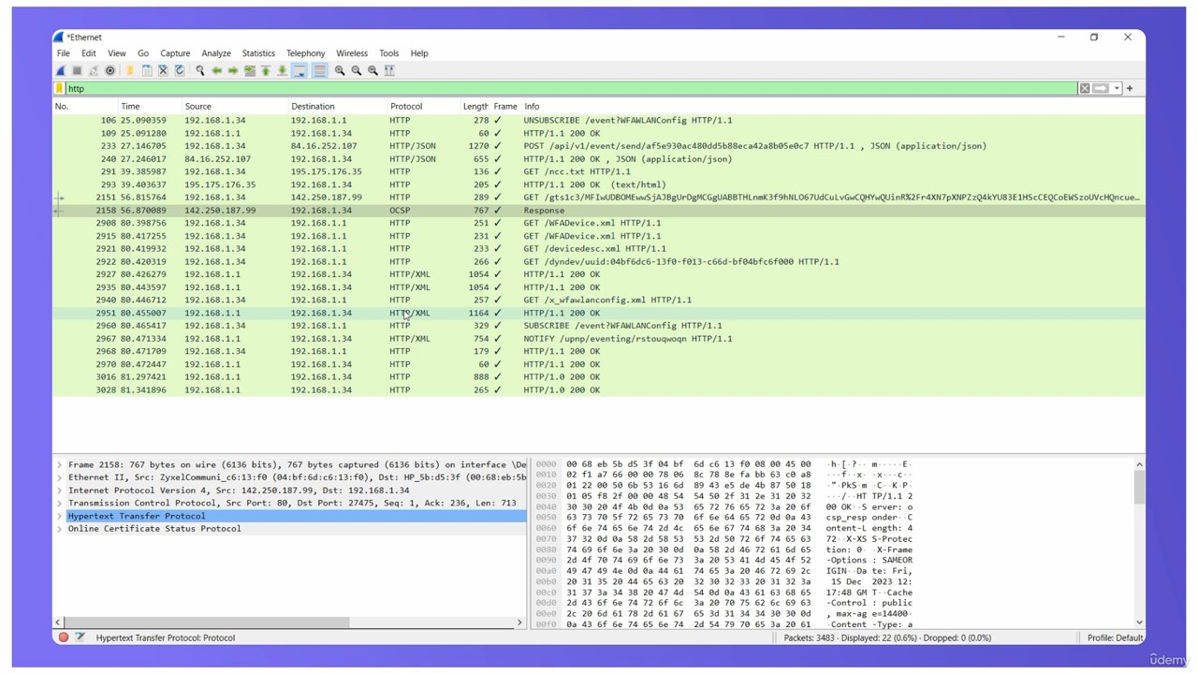
Task: Select packet 2158 OCSP Response row
Action: [599, 211]
